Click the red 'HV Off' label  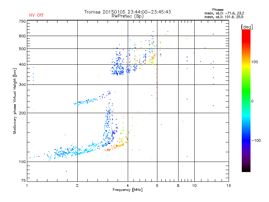[36, 15]
